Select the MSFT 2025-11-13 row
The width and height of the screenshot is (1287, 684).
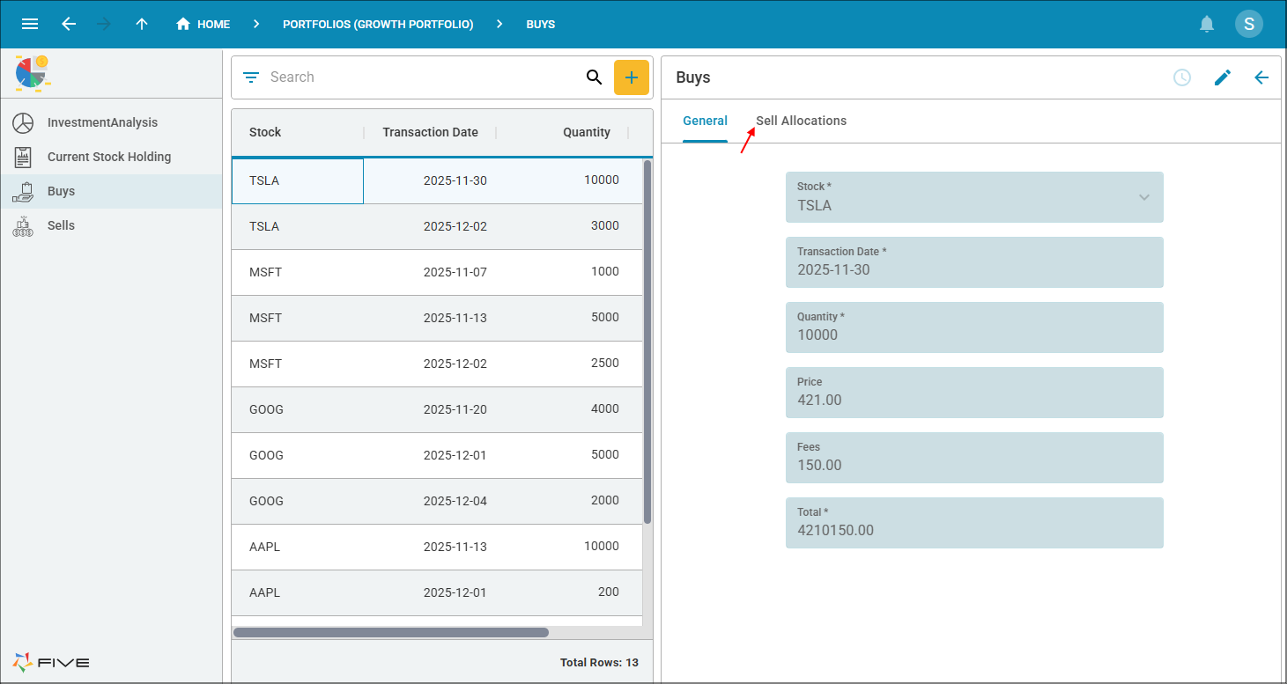coord(437,318)
